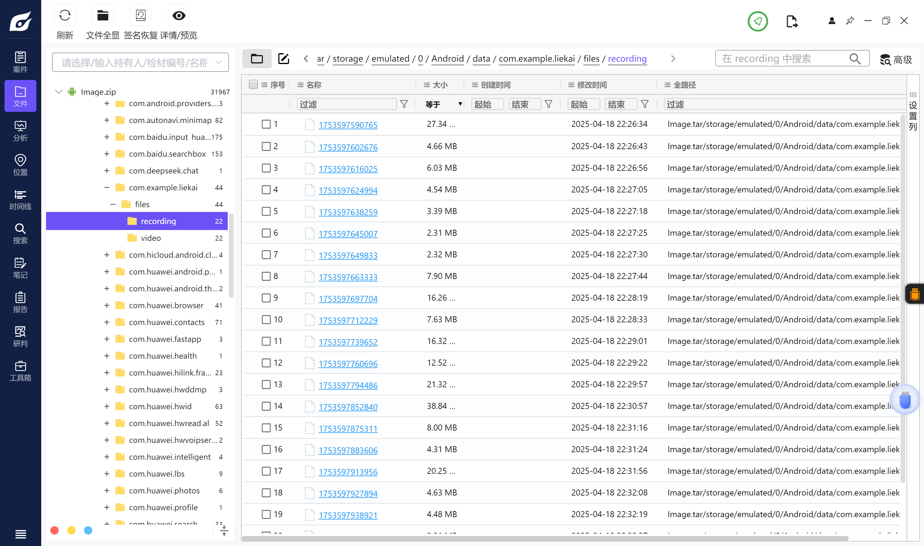Image resolution: width=924 pixels, height=546 pixels.
Task: Click the name column 过滤 filter field
Action: click(347, 104)
